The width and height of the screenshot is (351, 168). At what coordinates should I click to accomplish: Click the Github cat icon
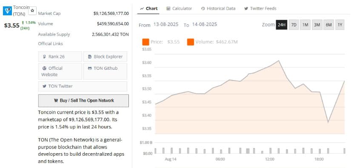coord(90,68)
